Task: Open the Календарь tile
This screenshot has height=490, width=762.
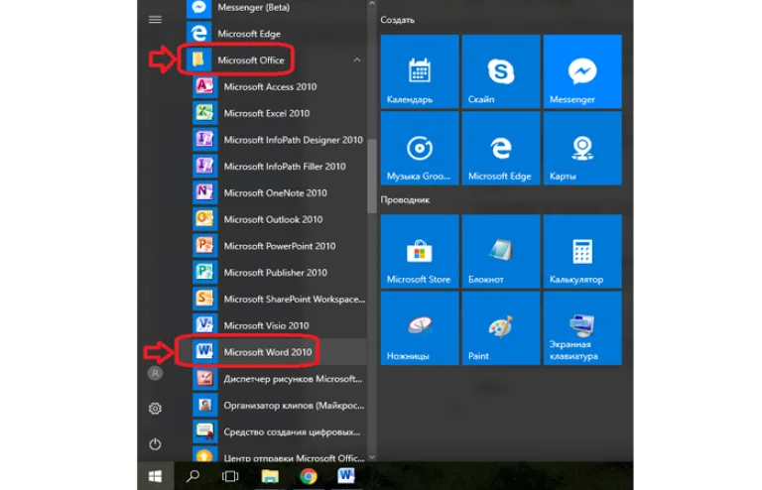Action: point(420,70)
